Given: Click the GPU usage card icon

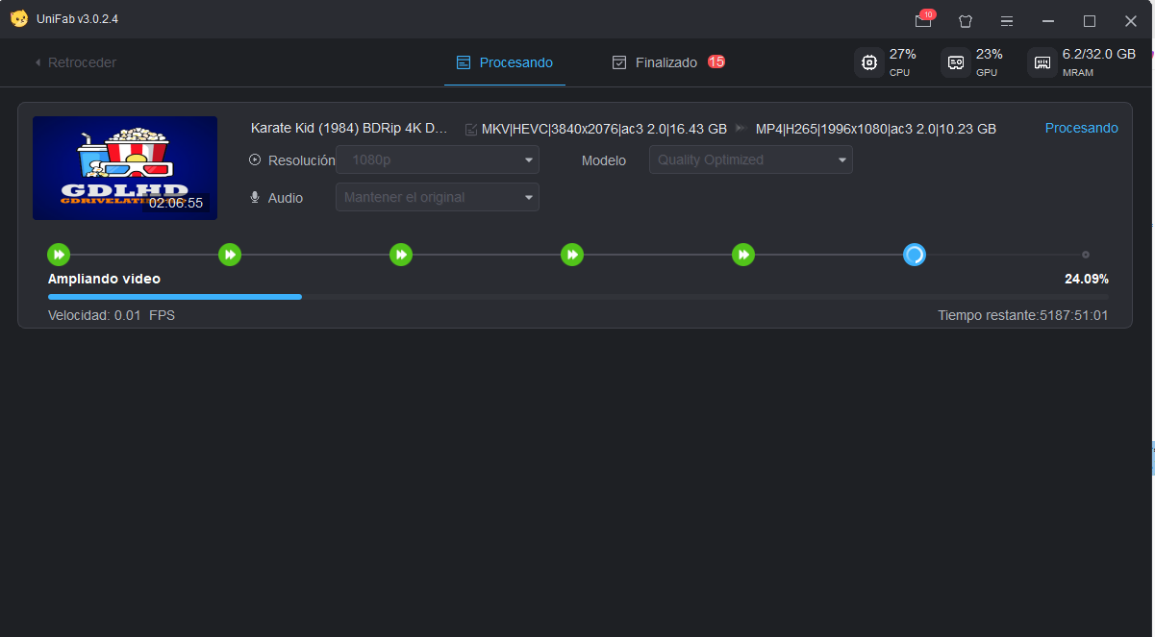Looking at the screenshot, I should click(956, 62).
